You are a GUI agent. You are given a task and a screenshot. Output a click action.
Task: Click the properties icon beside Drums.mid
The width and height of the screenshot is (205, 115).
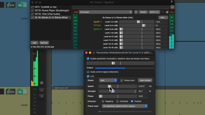point(56,88)
